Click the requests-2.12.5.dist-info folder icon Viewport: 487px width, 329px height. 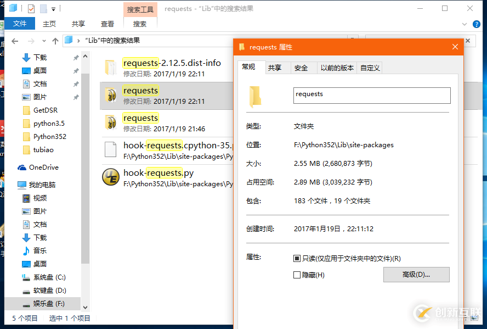coord(110,66)
